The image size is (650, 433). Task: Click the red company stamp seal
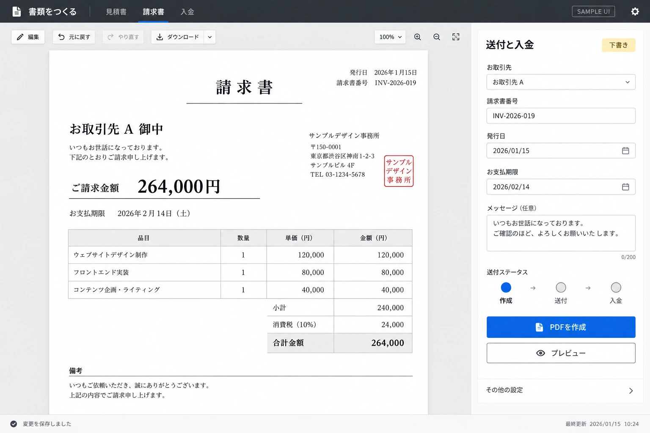[399, 171]
